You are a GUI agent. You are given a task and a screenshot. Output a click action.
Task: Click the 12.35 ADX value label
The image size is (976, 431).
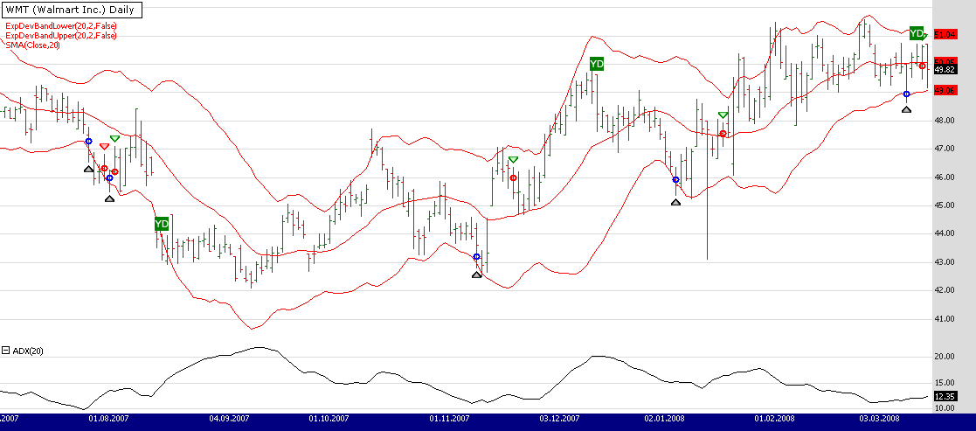click(944, 396)
